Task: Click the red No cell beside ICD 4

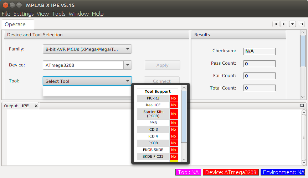Action: click(x=174, y=136)
